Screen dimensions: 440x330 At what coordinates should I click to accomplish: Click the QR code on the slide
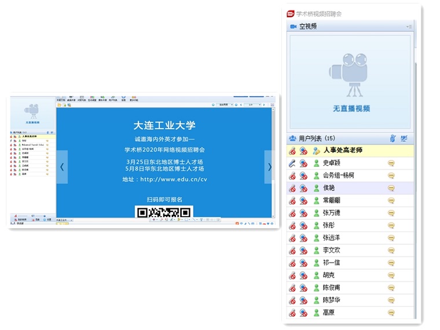tap(164, 212)
